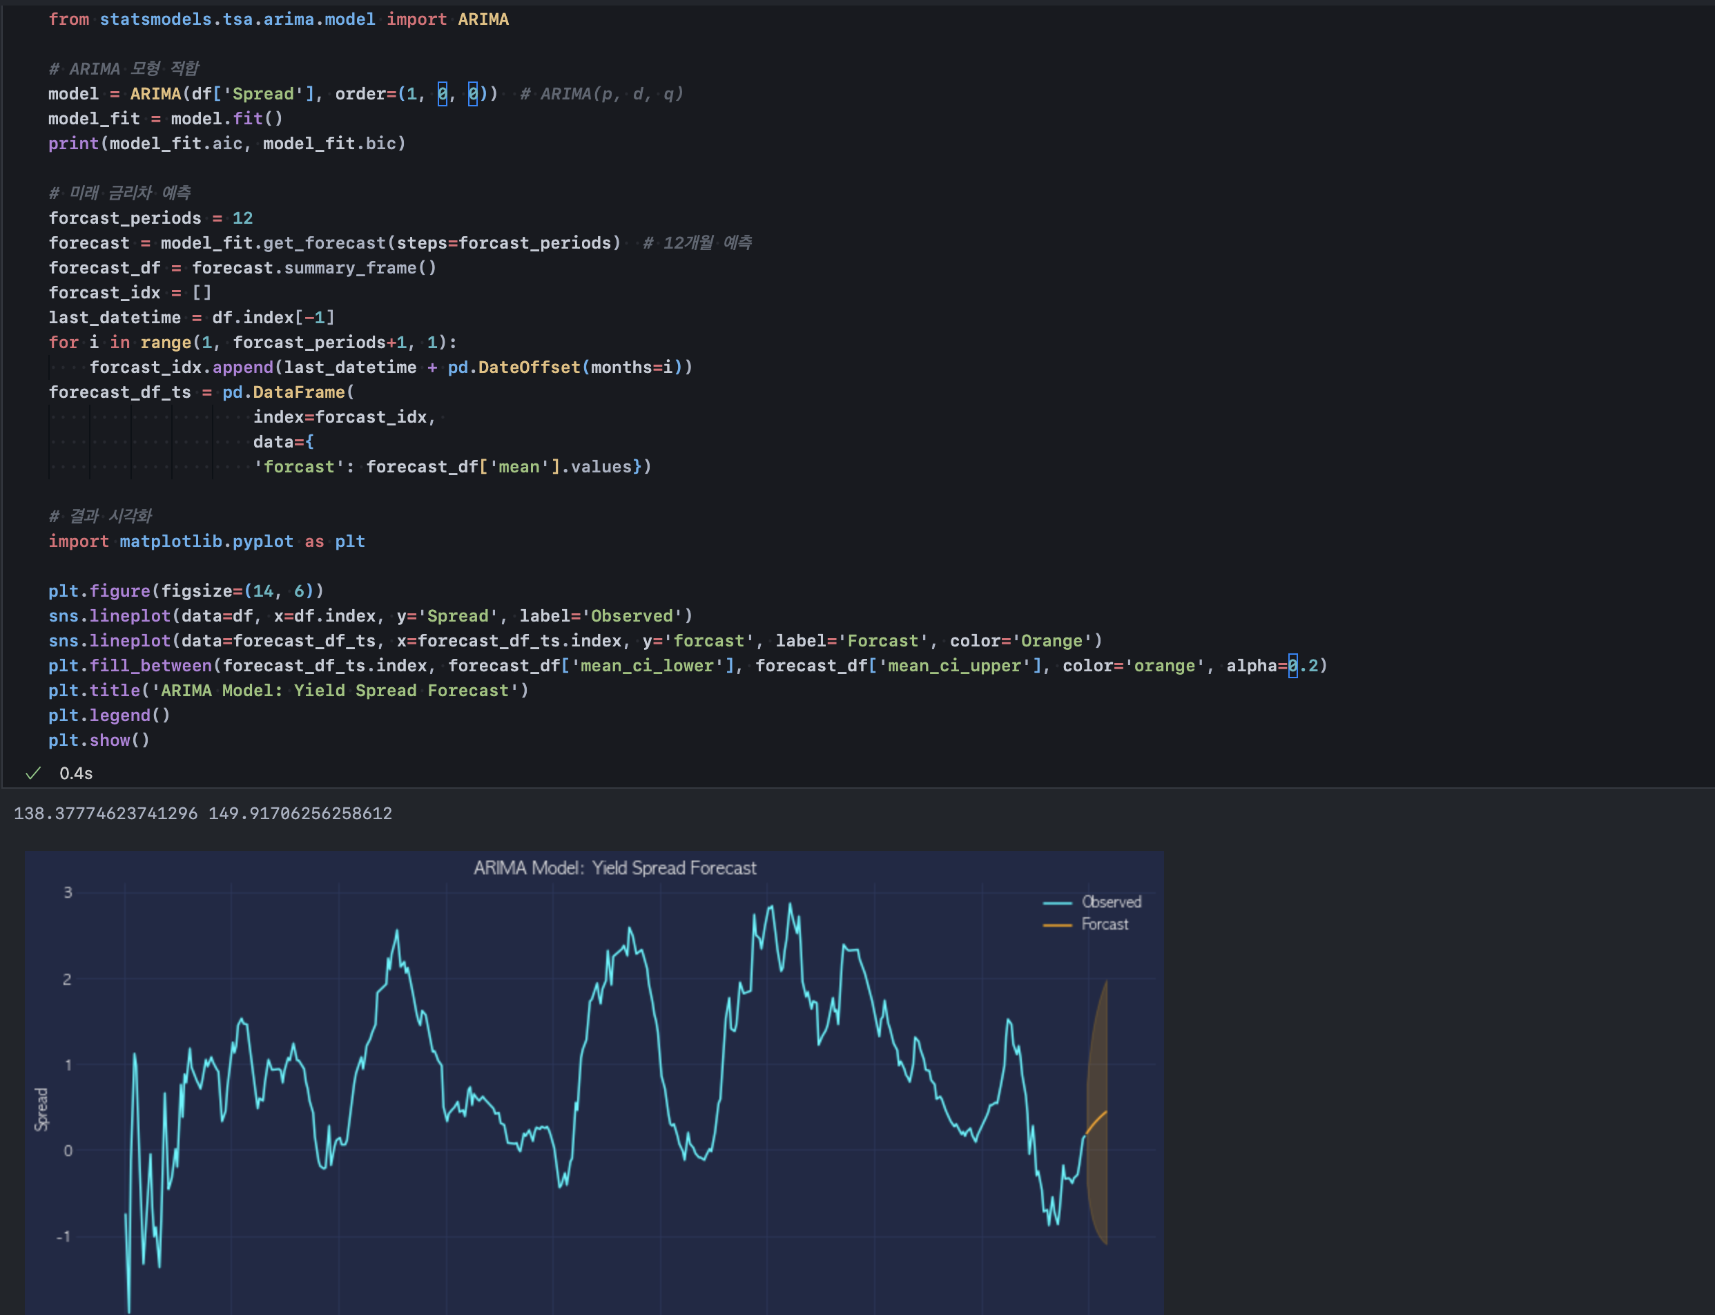Click the chart title above the plot
1715x1315 pixels.
(614, 868)
